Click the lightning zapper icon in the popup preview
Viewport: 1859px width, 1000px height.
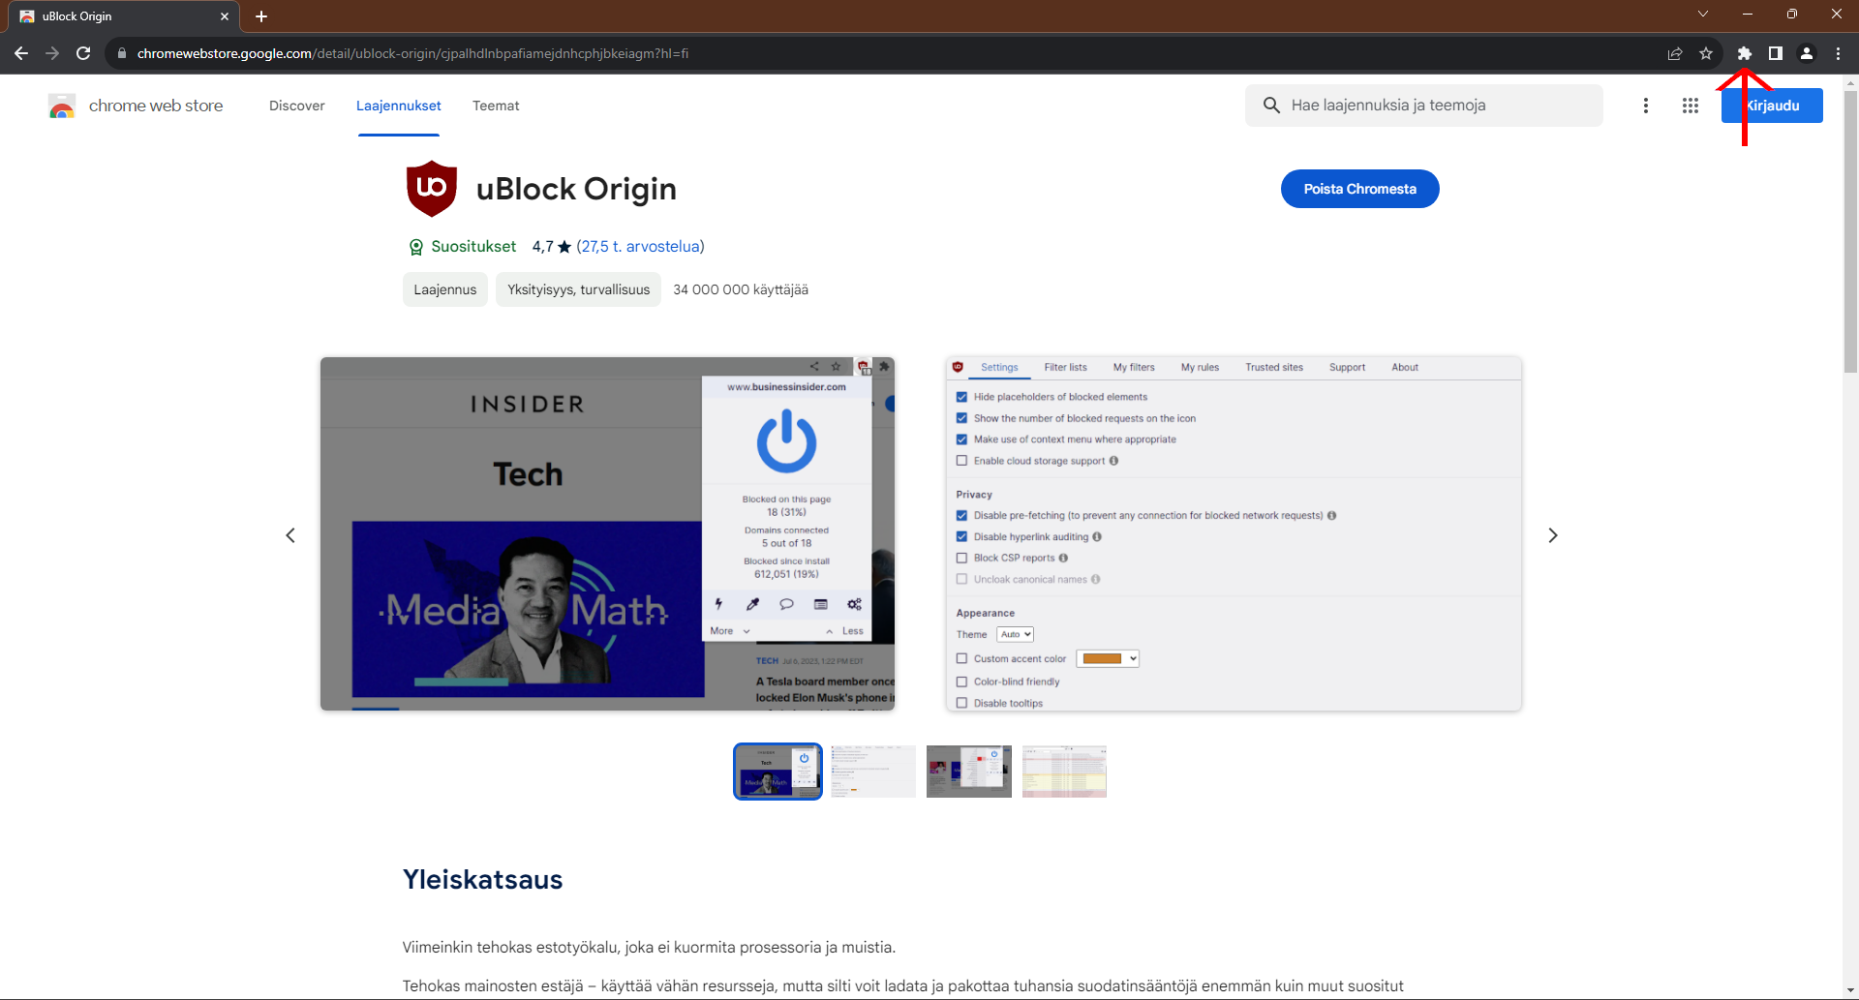point(718,604)
